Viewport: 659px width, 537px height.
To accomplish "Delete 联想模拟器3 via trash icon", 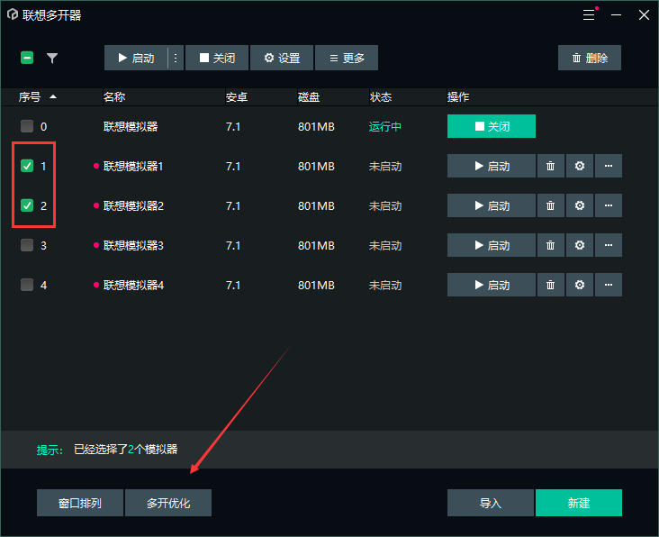I will pyautogui.click(x=551, y=245).
